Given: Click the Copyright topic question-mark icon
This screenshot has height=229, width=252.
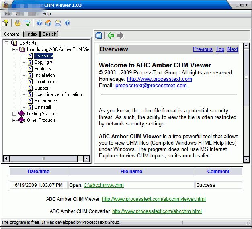Looking at the screenshot, I should [x=30, y=62].
